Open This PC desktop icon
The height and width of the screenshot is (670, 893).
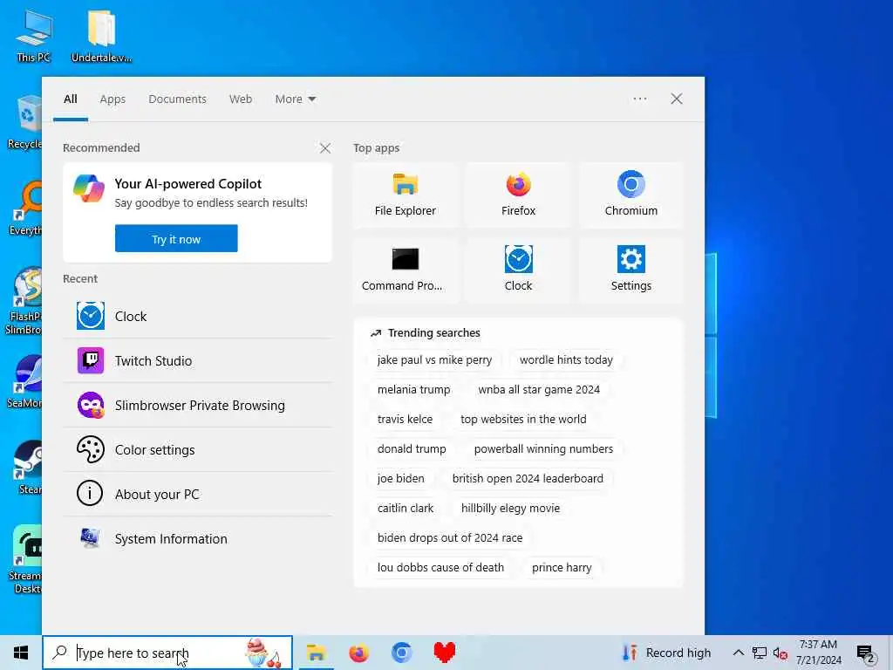tap(34, 36)
